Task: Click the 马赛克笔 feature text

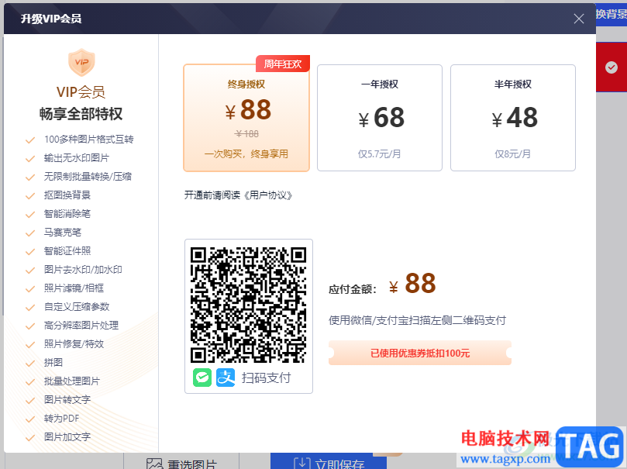Action: [x=62, y=233]
